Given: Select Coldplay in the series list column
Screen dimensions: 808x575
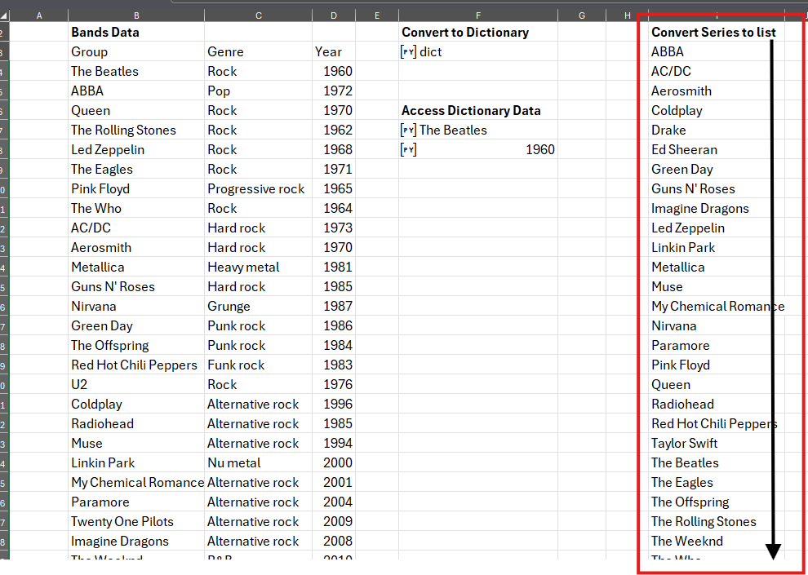Looking at the screenshot, I should pos(717,110).
